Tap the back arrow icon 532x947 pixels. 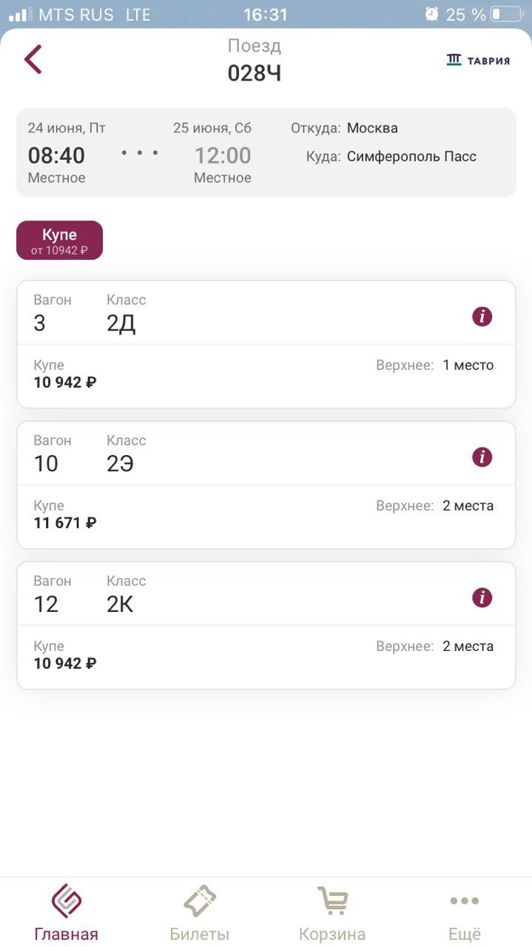(x=33, y=59)
